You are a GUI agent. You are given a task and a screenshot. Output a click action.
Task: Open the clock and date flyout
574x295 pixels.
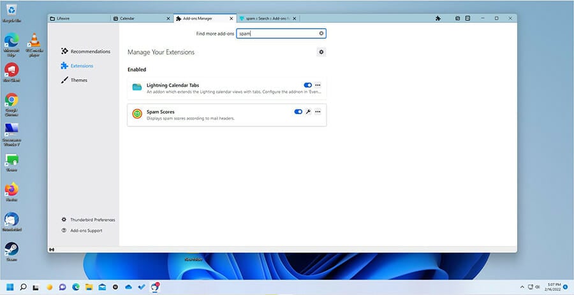tap(554, 287)
